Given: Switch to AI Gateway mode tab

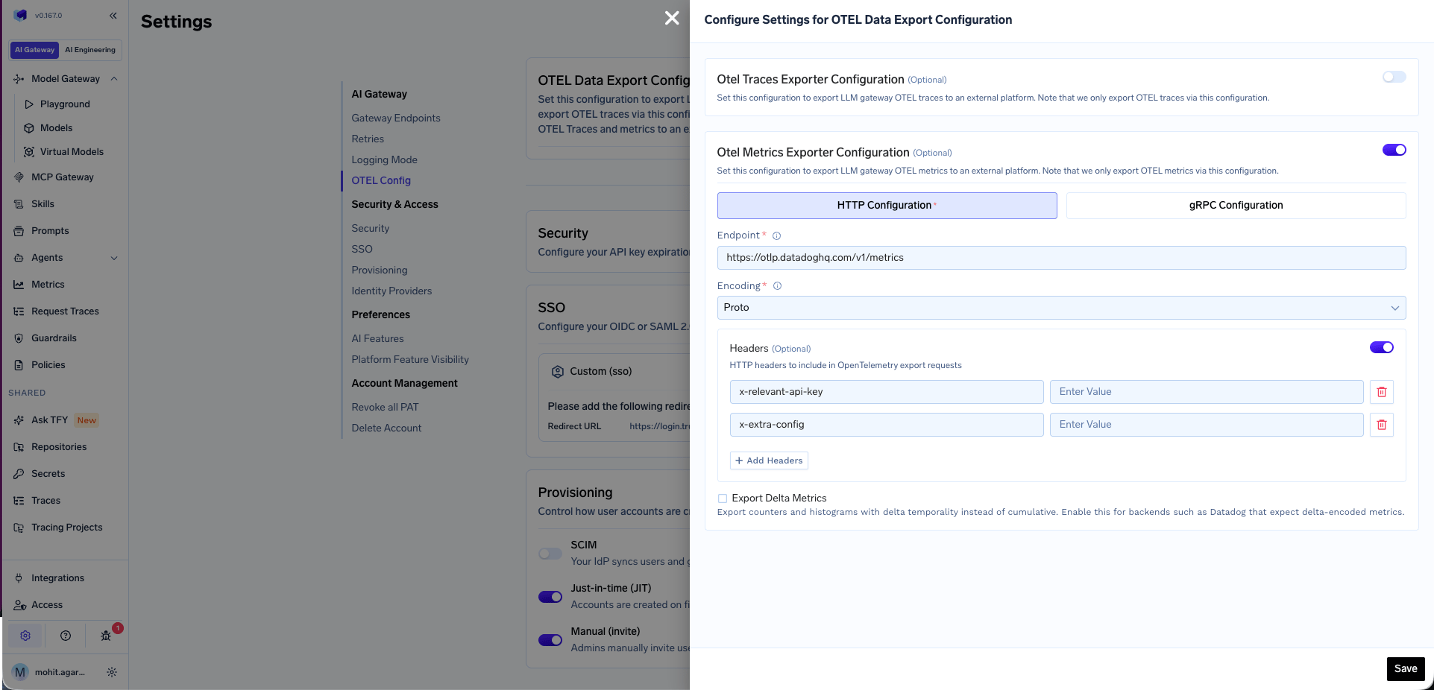Looking at the screenshot, I should (x=35, y=50).
